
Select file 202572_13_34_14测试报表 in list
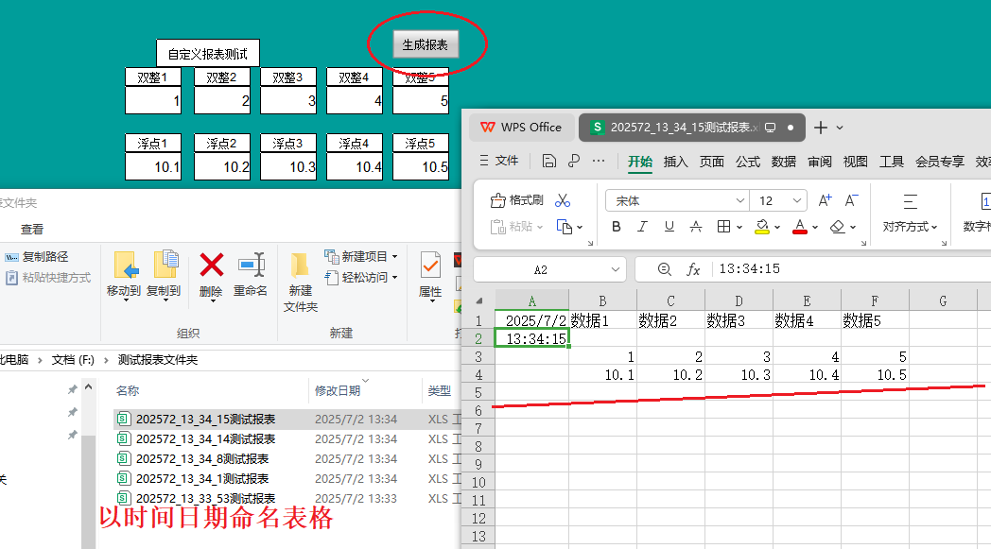[x=205, y=439]
